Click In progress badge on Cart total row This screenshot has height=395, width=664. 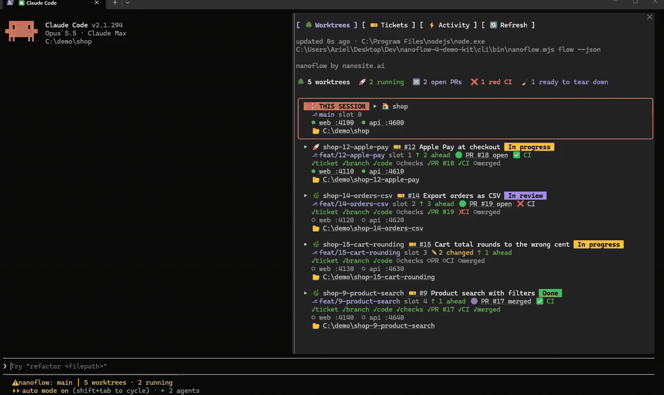(x=598, y=245)
